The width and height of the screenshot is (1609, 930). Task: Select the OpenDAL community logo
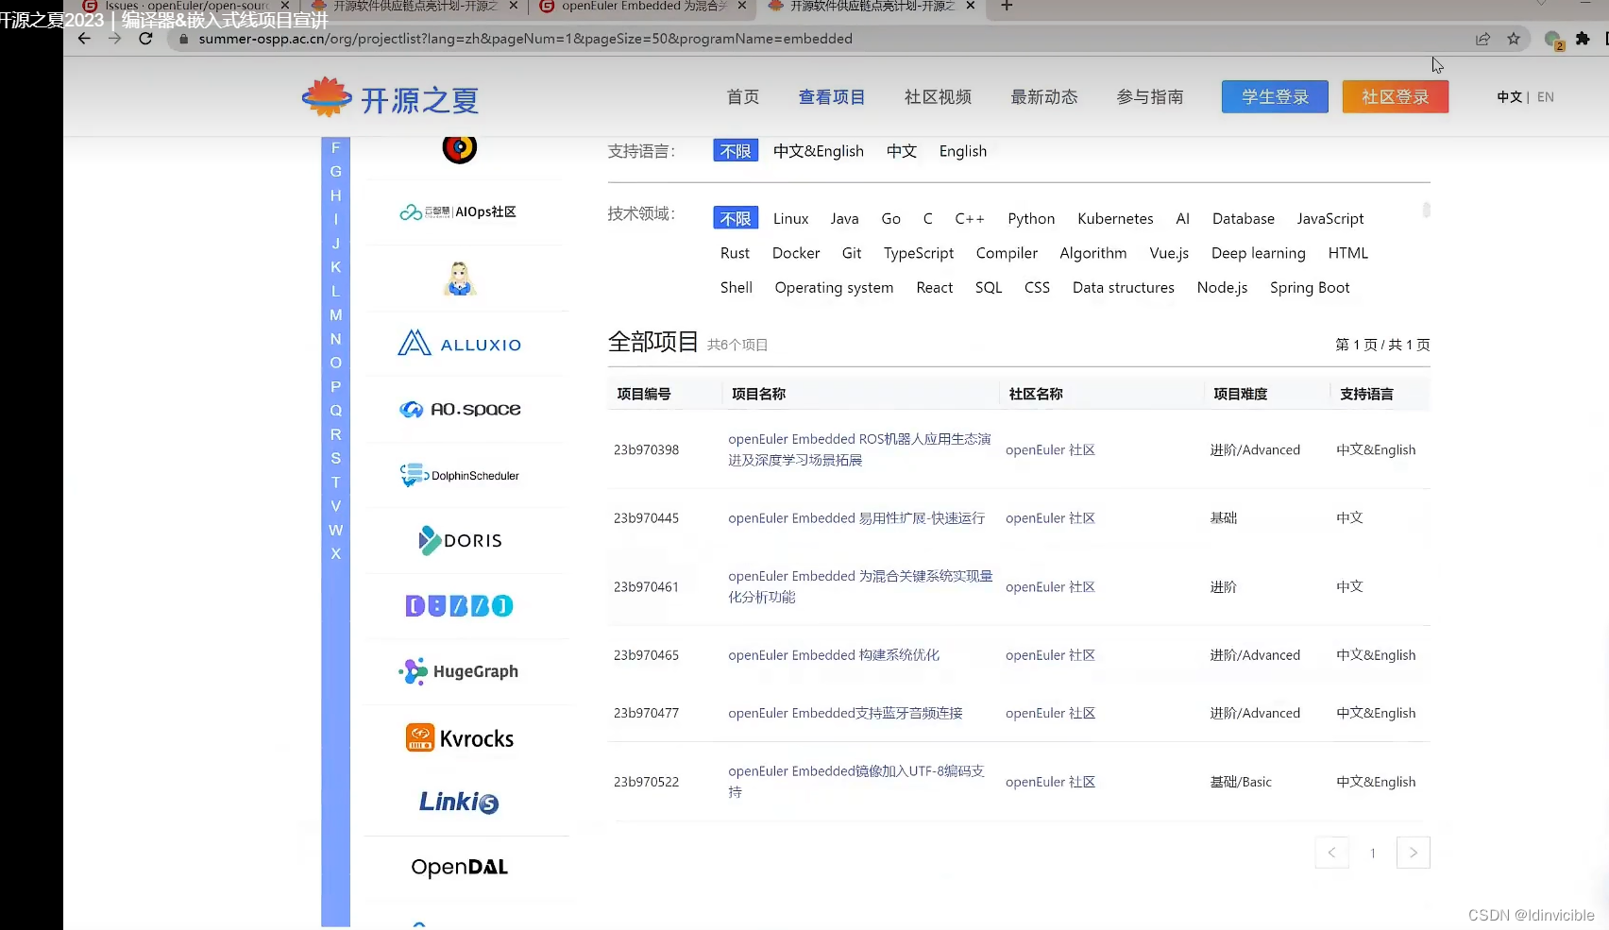(460, 867)
